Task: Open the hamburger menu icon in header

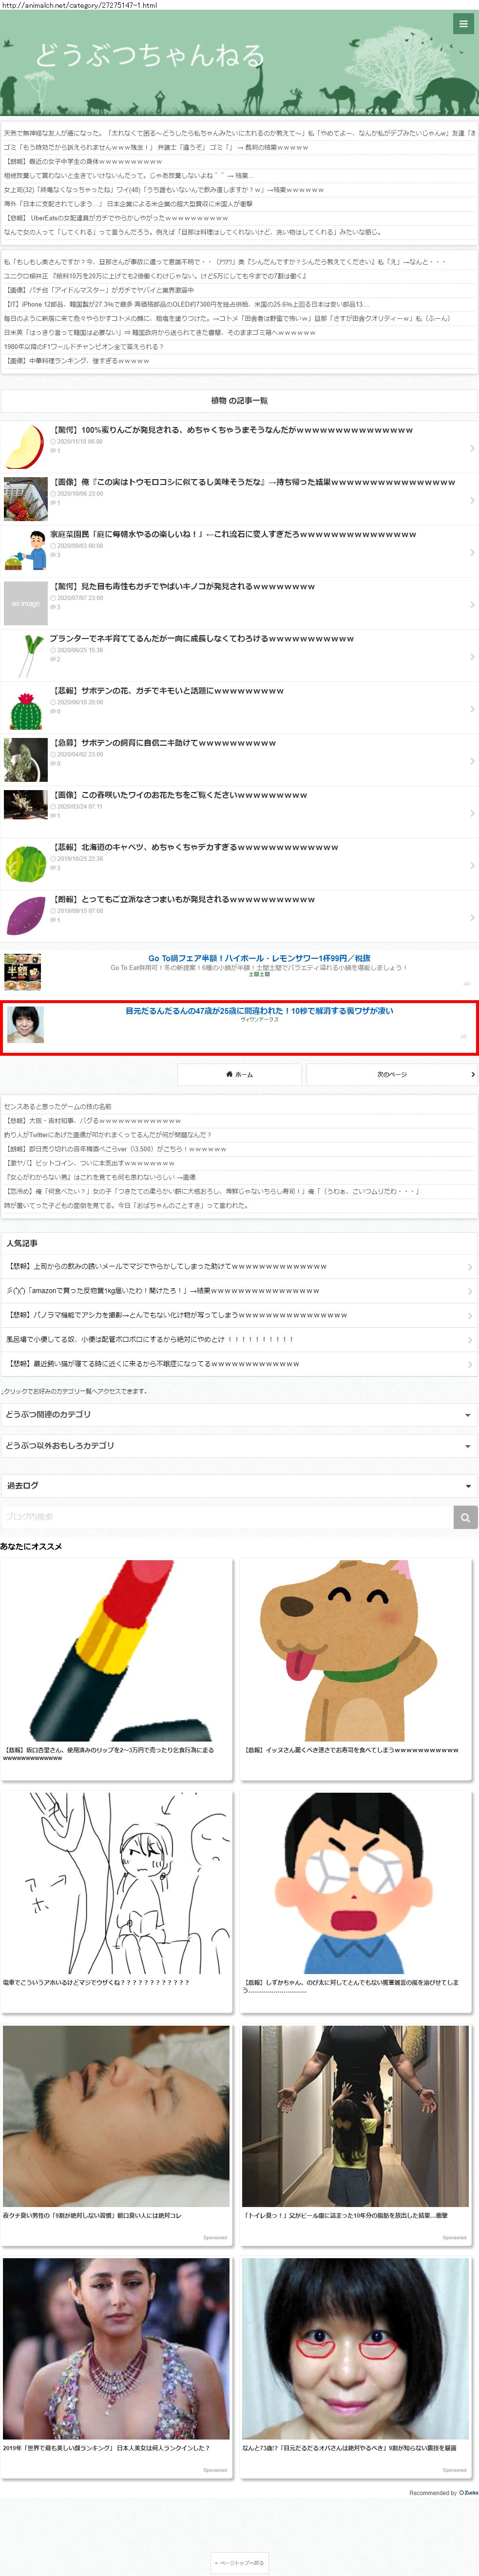Action: (463, 23)
